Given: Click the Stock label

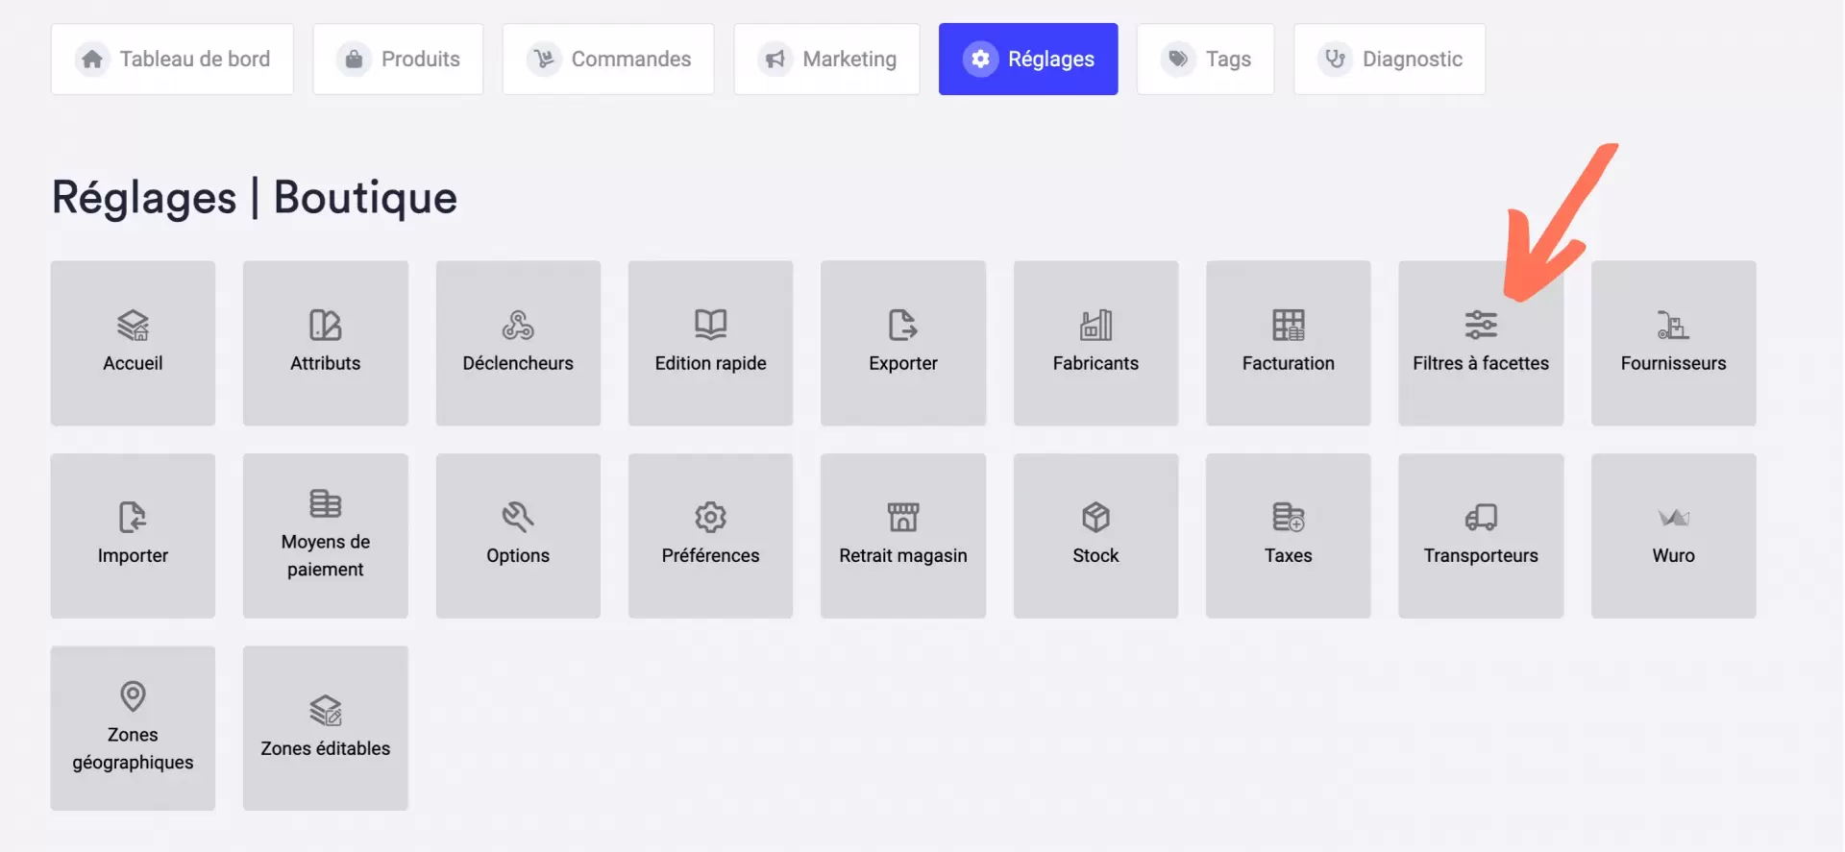Looking at the screenshot, I should 1095,555.
